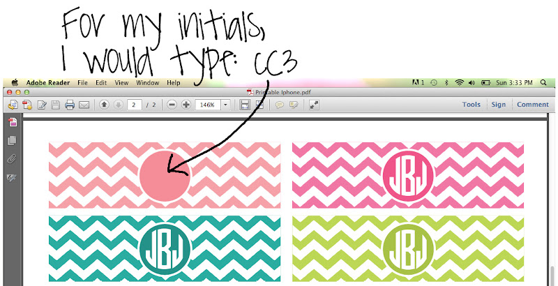This screenshot has width=558, height=286.
Task: Select the fit one full page icon
Action: coord(259,105)
